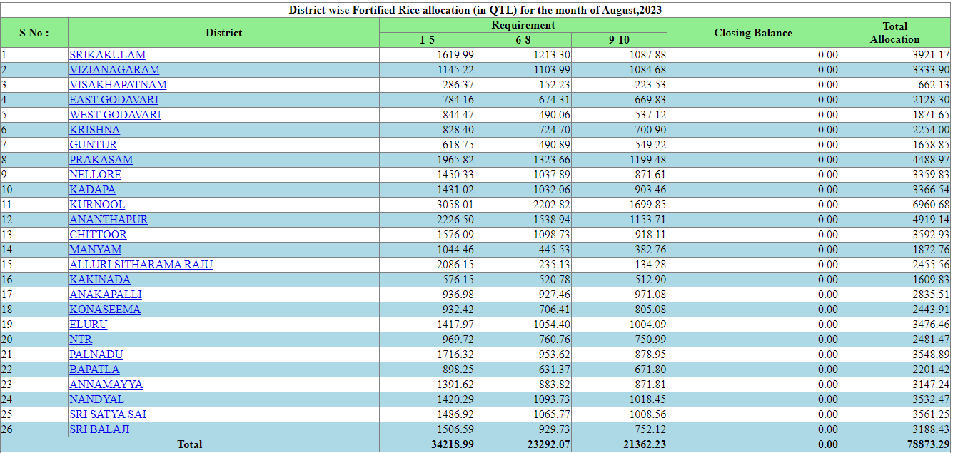Click the table title about Fortified Rice allocation
Image resolution: width=953 pixels, height=453 pixels.
(x=475, y=10)
